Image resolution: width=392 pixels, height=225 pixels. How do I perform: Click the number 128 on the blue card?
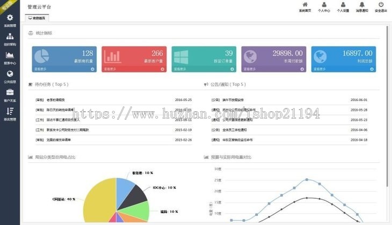click(x=88, y=53)
